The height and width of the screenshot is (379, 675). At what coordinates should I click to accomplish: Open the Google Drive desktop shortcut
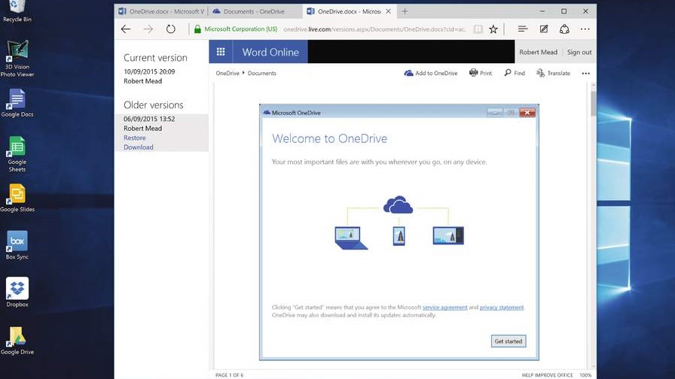point(17,341)
